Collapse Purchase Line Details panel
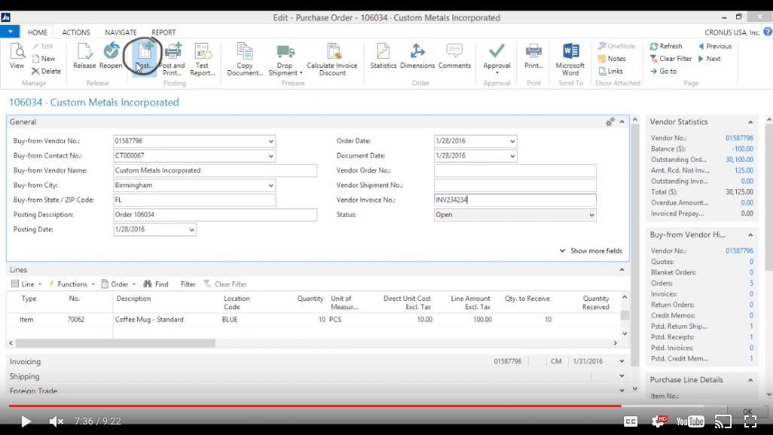Image resolution: width=773 pixels, height=435 pixels. (x=750, y=380)
